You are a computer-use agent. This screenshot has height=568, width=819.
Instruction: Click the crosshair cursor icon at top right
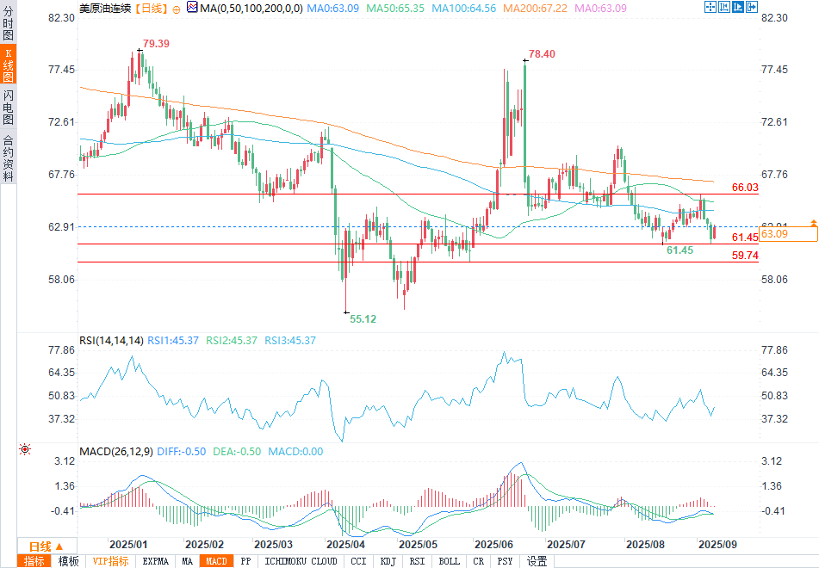point(710,7)
